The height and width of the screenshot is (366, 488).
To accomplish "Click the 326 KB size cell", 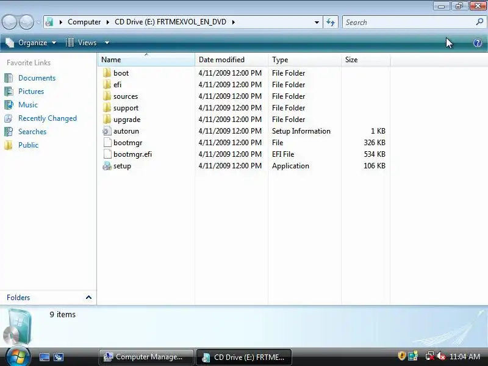I will tap(375, 143).
